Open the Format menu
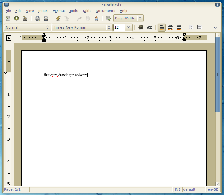Image resolution: width=224 pixels, height=195 pixels. click(x=59, y=11)
